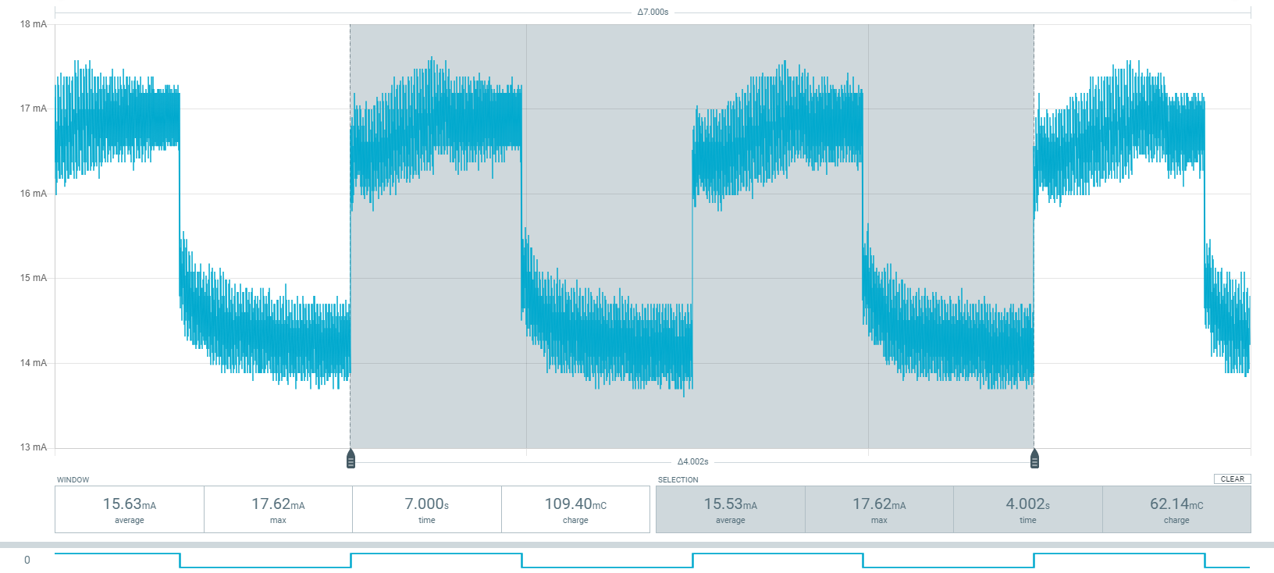Click the left selection handle marker
The height and width of the screenshot is (573, 1274).
[351, 459]
